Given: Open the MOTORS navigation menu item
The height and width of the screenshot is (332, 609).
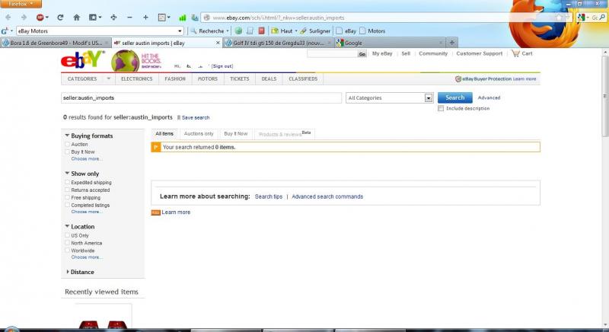Looking at the screenshot, I should (207, 79).
